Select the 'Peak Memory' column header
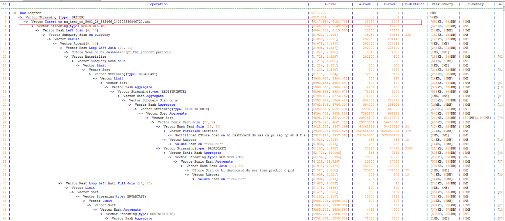The width and height of the screenshot is (505, 221). coord(442,4)
